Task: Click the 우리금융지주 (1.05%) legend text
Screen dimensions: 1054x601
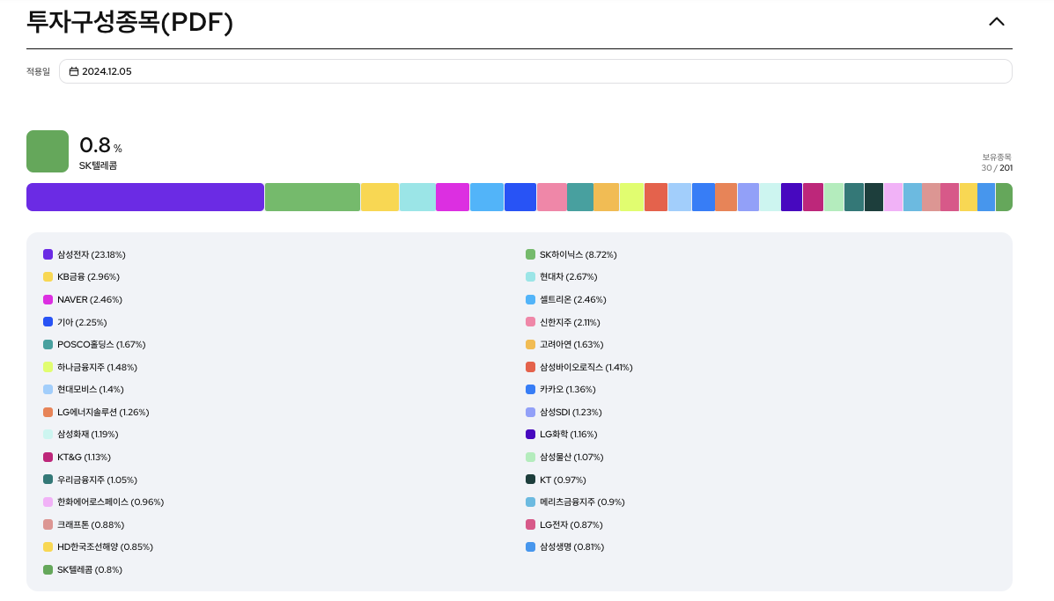Action: [97, 480]
